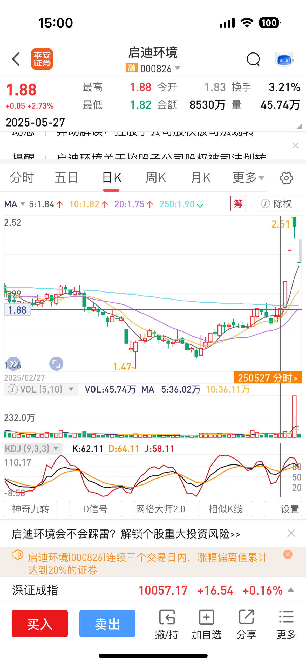Tap the 2025/02/27 chart start date
Screen dimensions: 306x664
[x=25, y=377]
